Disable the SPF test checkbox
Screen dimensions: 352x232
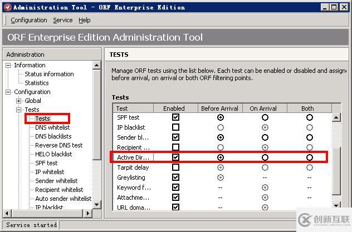pos(176,117)
